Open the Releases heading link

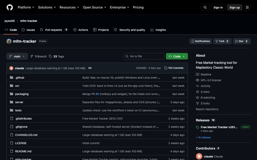click(202, 120)
